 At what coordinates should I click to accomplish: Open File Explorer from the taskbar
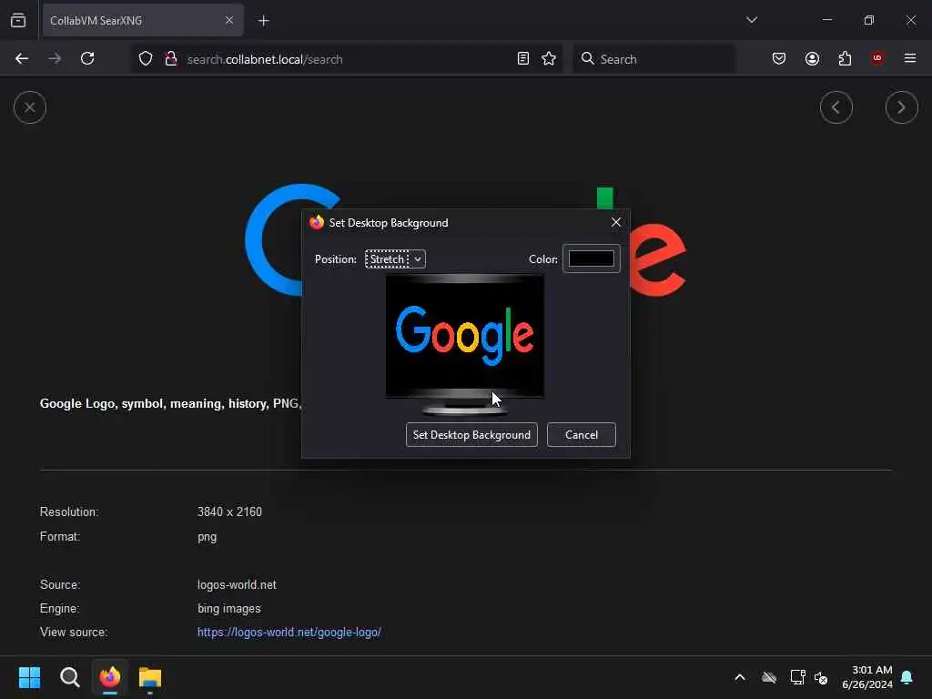[x=150, y=677]
